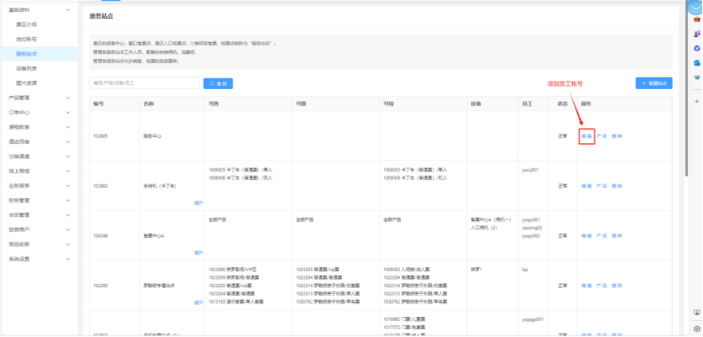The height and width of the screenshot is (337, 703).
Task: Click the plus icon in the right browser sidebar
Action: pyautogui.click(x=697, y=101)
